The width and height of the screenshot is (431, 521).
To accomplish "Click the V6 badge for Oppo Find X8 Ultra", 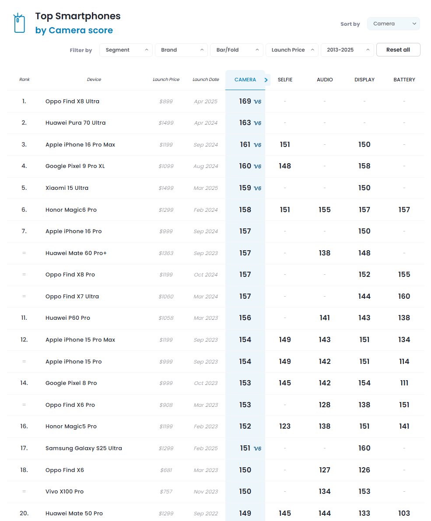I will point(258,101).
